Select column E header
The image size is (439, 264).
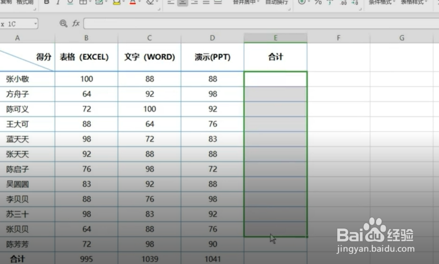pos(275,37)
